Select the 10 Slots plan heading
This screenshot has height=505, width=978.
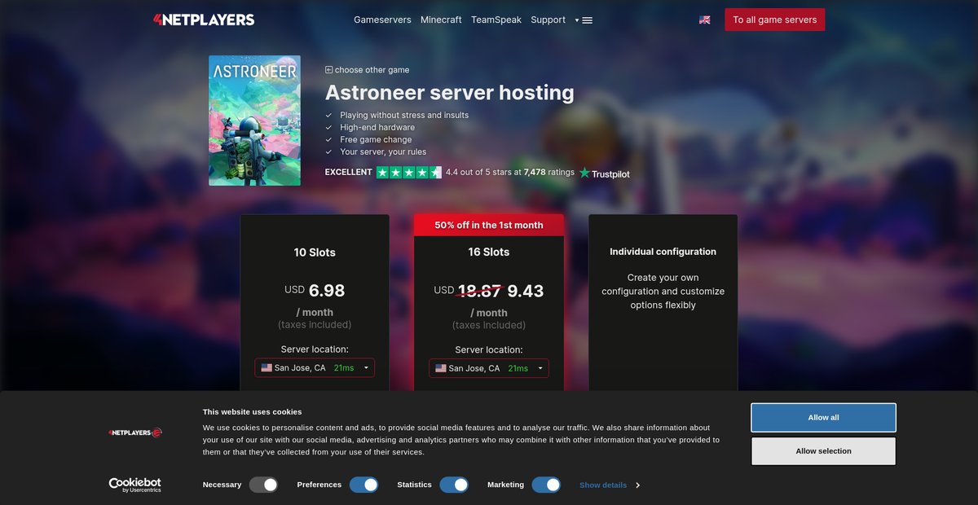(315, 253)
